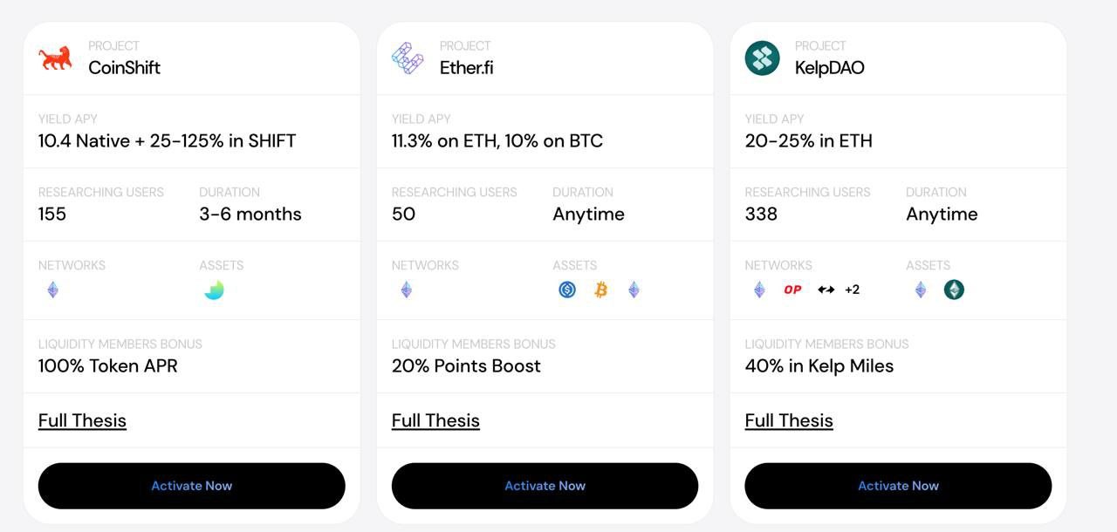The image size is (1117, 532).
Task: Click the Ethereum network icon in Ether.fi card
Action: (x=406, y=290)
